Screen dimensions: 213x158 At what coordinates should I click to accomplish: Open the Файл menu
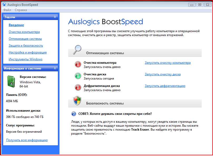click(7, 10)
